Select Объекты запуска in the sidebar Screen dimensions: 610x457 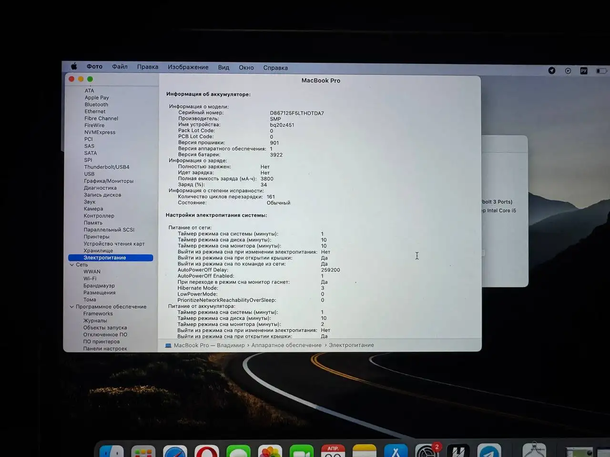105,328
